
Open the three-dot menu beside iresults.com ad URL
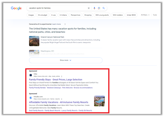62,99
